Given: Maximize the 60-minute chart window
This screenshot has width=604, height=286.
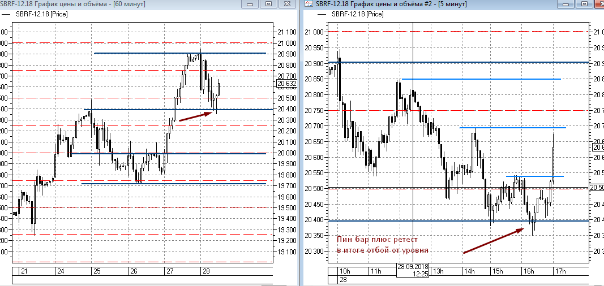Looking at the screenshot, I should (x=268, y=4).
